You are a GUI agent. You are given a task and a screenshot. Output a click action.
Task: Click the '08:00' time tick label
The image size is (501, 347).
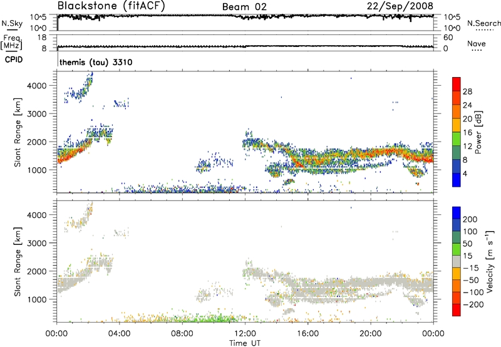[x=182, y=334]
